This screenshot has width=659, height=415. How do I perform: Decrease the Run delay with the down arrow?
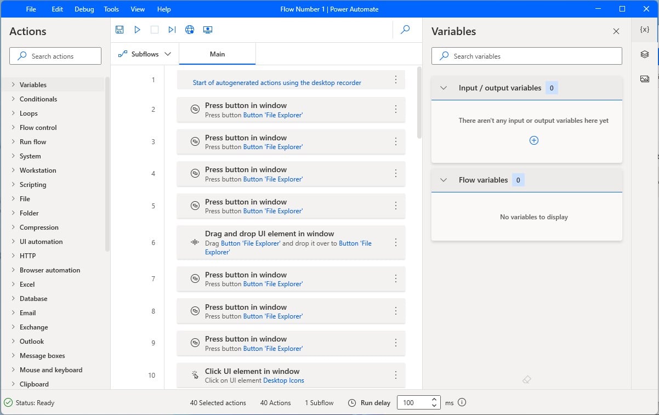[434, 406]
